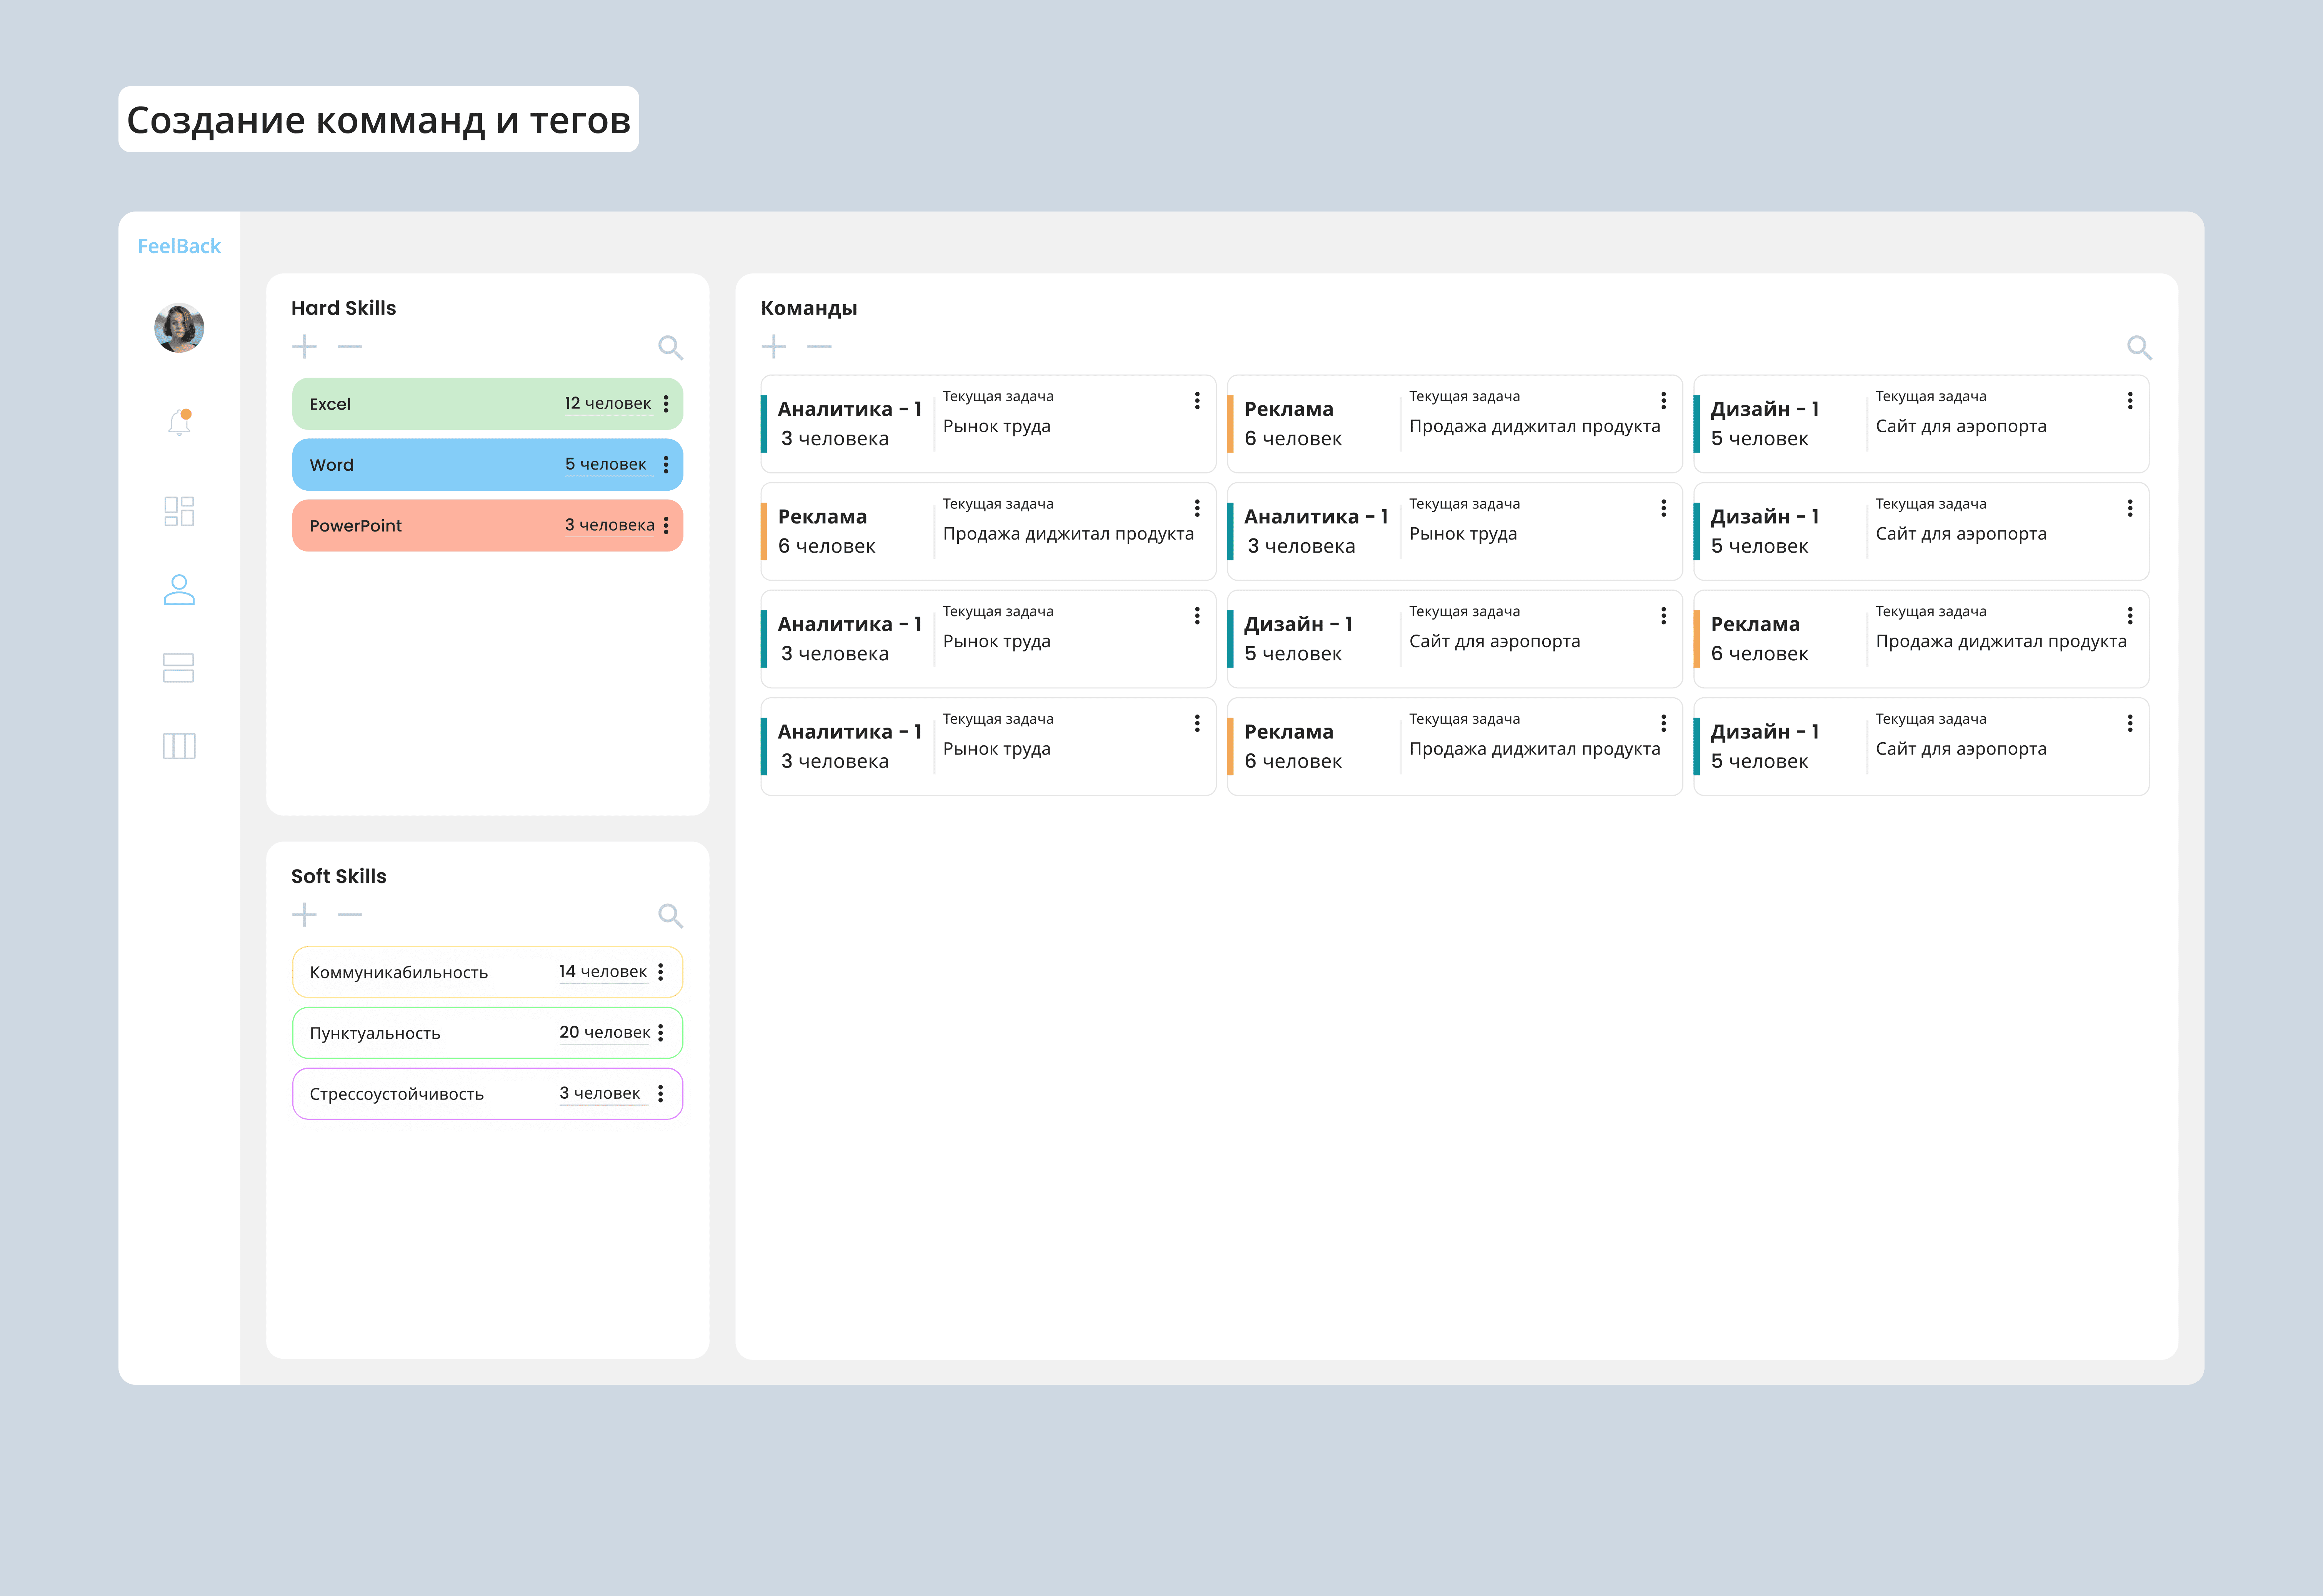Add a new team with Команды plus
The width and height of the screenshot is (2323, 1596).
tap(773, 347)
